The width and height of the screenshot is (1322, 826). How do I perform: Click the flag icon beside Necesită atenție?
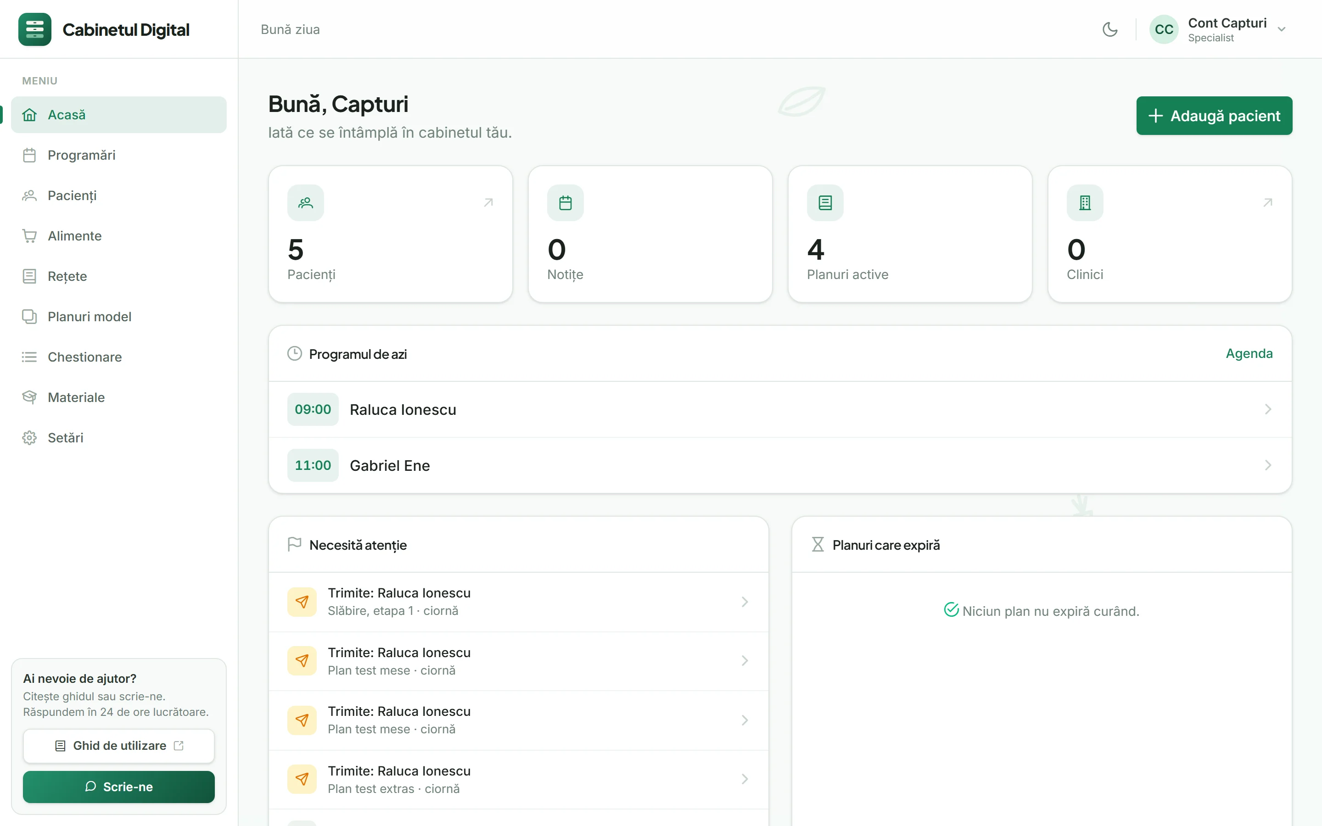[x=294, y=545]
